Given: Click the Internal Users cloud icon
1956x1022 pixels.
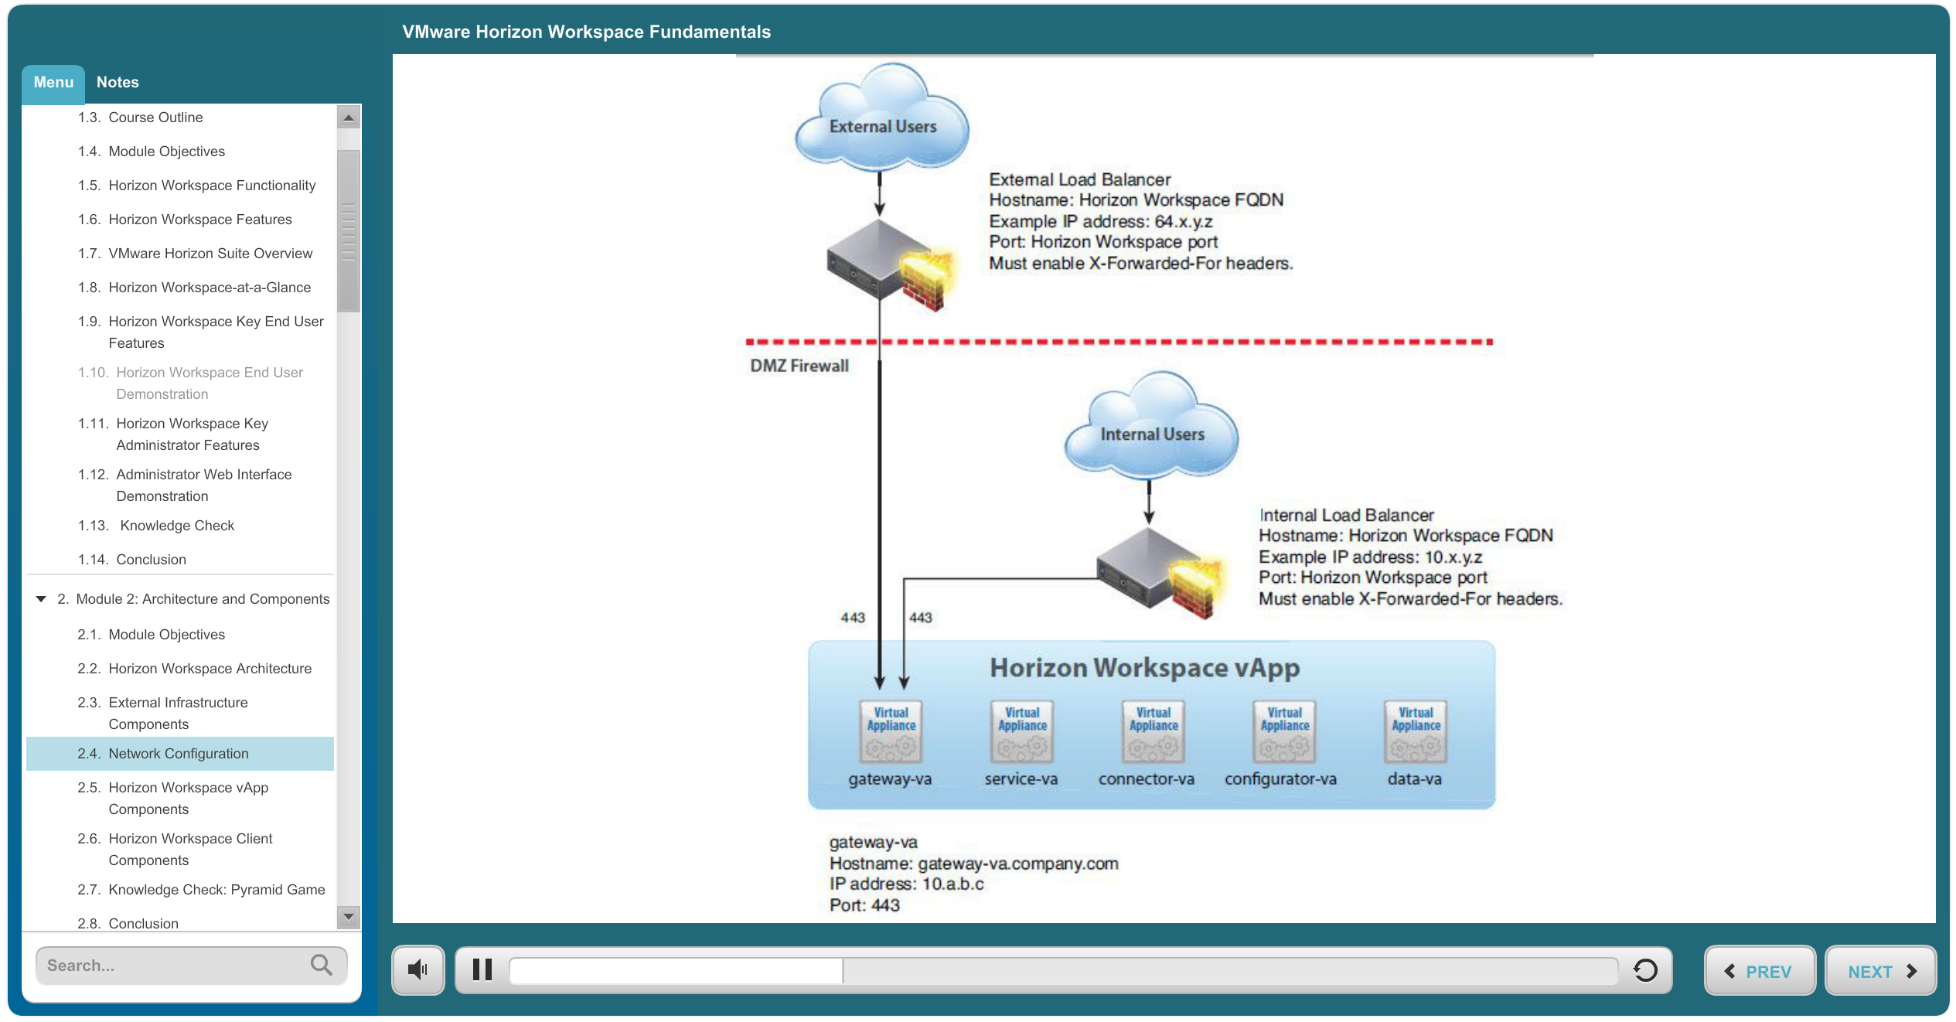Looking at the screenshot, I should 1151,425.
